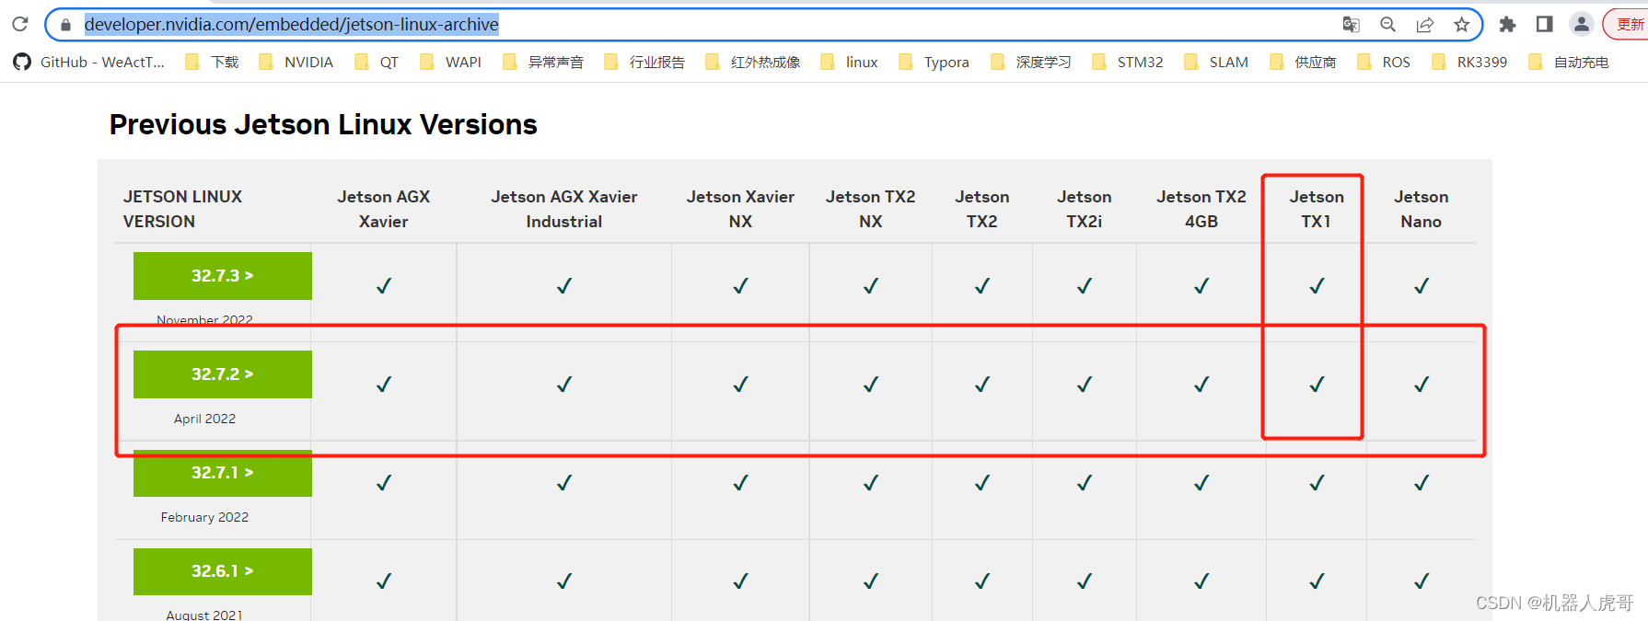Toggle the browser side panel icon

click(x=1544, y=25)
